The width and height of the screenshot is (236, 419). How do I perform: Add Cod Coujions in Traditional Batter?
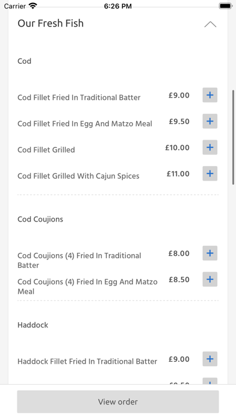(x=210, y=253)
